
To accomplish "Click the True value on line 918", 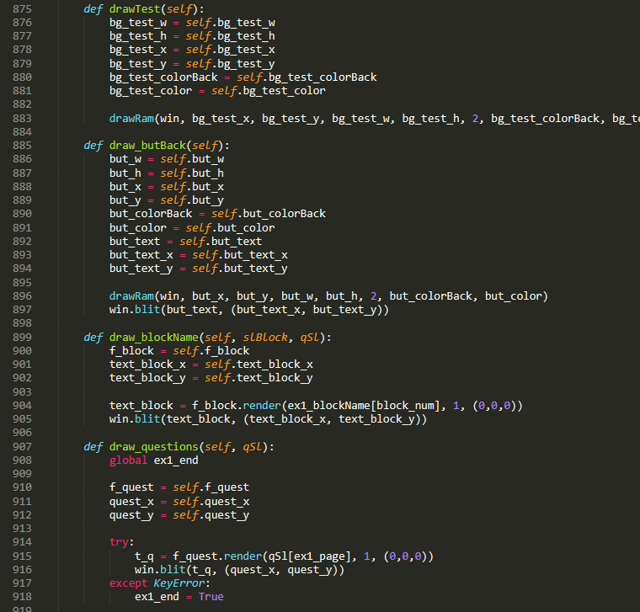I will tap(211, 597).
